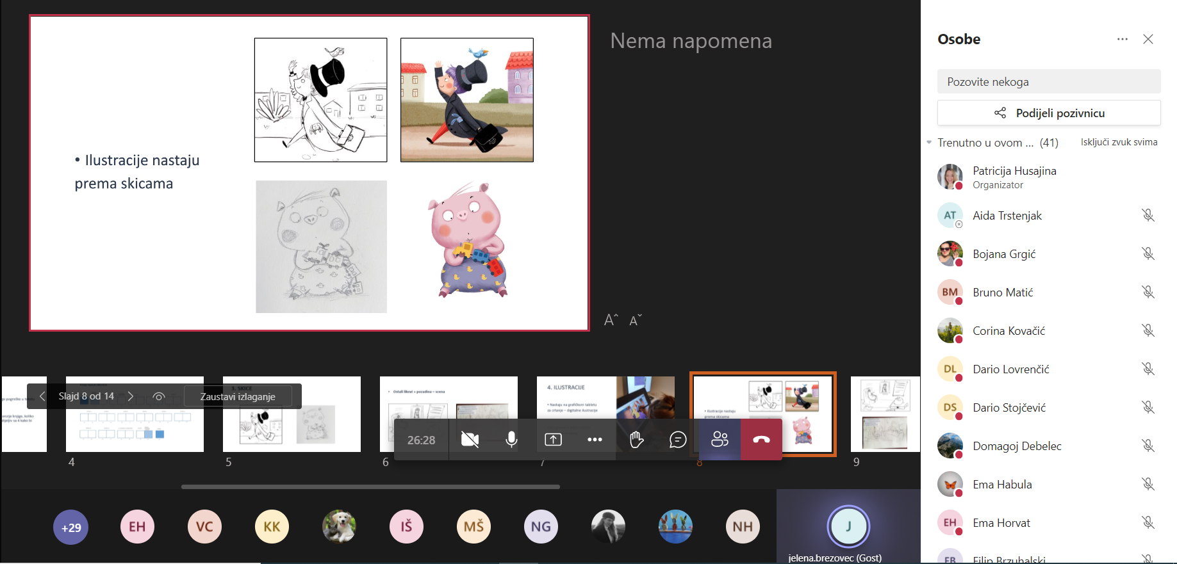Click Dario Stojčević's muted mic icon
The height and width of the screenshot is (564, 1177).
pos(1148,407)
